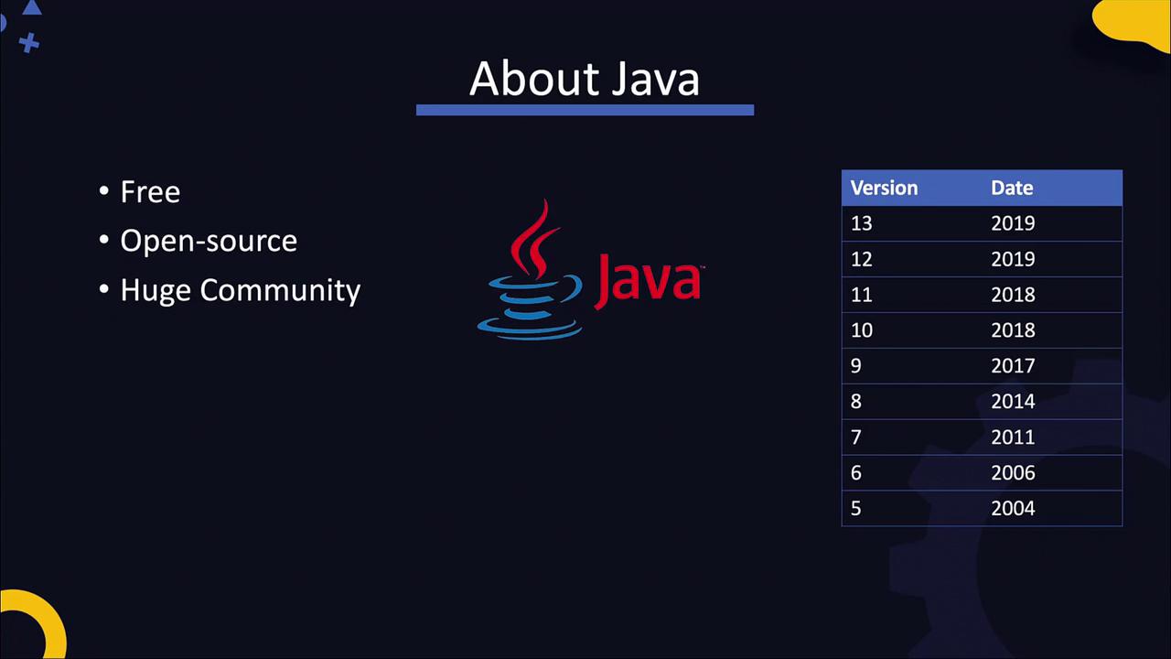The width and height of the screenshot is (1171, 659).
Task: Select the "Open-source" bullet point
Action: tap(209, 242)
